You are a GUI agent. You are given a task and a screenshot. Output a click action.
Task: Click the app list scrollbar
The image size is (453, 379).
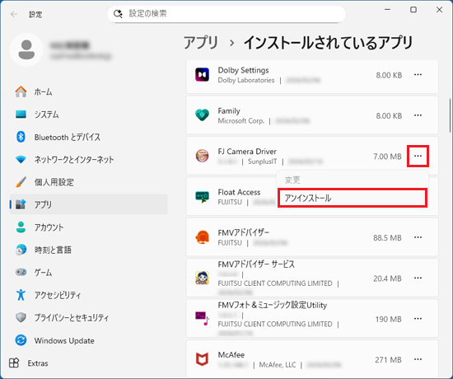click(x=450, y=115)
